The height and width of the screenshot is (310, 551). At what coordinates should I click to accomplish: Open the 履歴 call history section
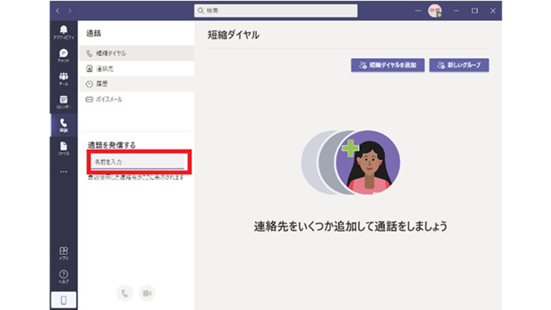point(103,84)
